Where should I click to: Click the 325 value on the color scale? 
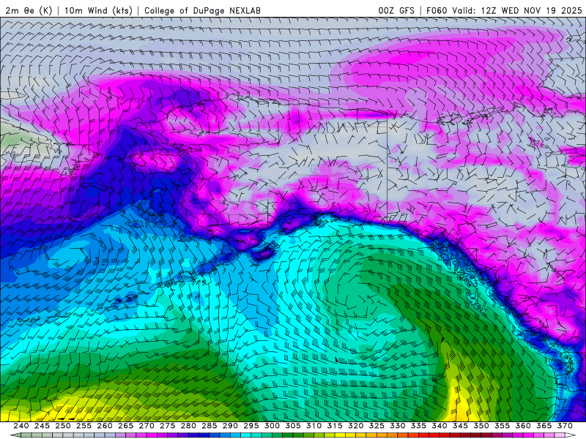[x=377, y=426]
